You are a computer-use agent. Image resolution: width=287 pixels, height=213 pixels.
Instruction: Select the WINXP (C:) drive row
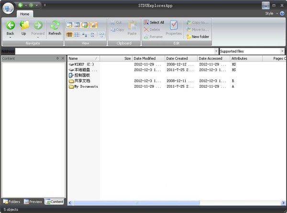coord(177,64)
